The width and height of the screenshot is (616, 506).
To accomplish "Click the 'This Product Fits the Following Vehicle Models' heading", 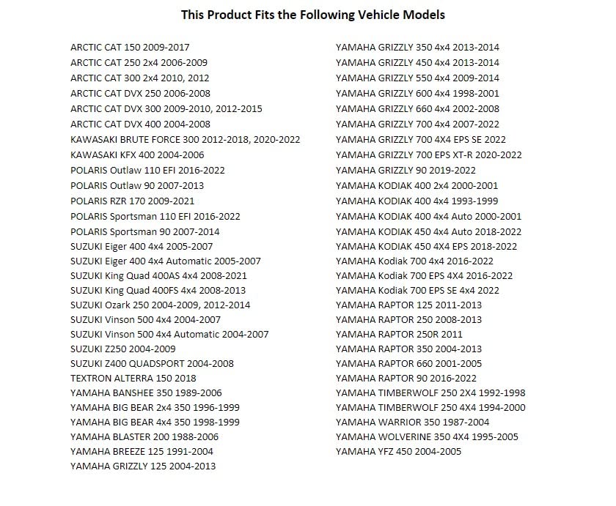I will tap(312, 15).
